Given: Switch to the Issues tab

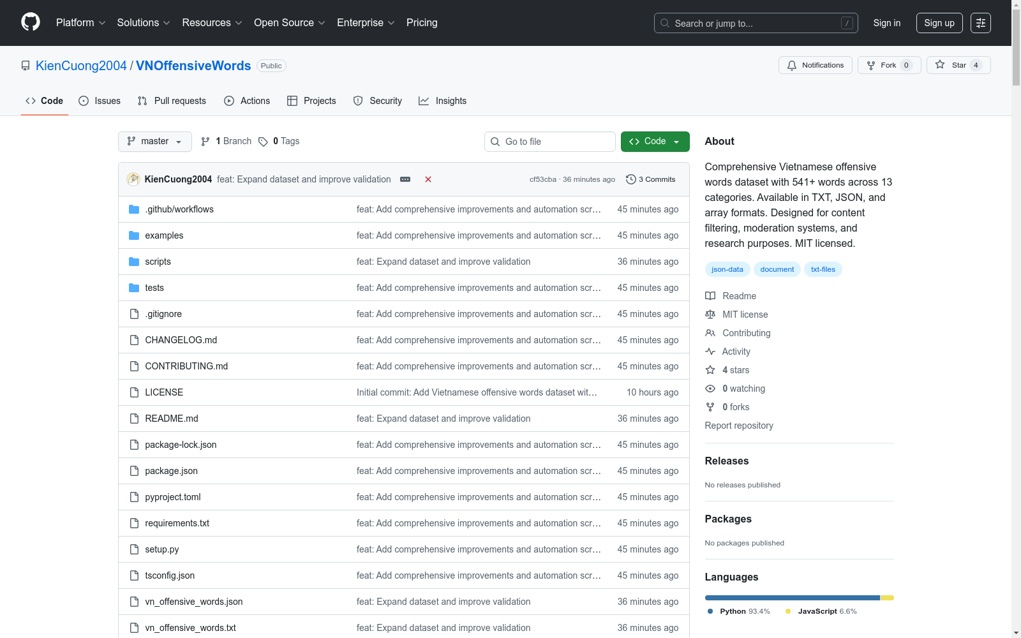Looking at the screenshot, I should [100, 101].
